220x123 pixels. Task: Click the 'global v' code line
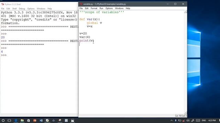94,23
